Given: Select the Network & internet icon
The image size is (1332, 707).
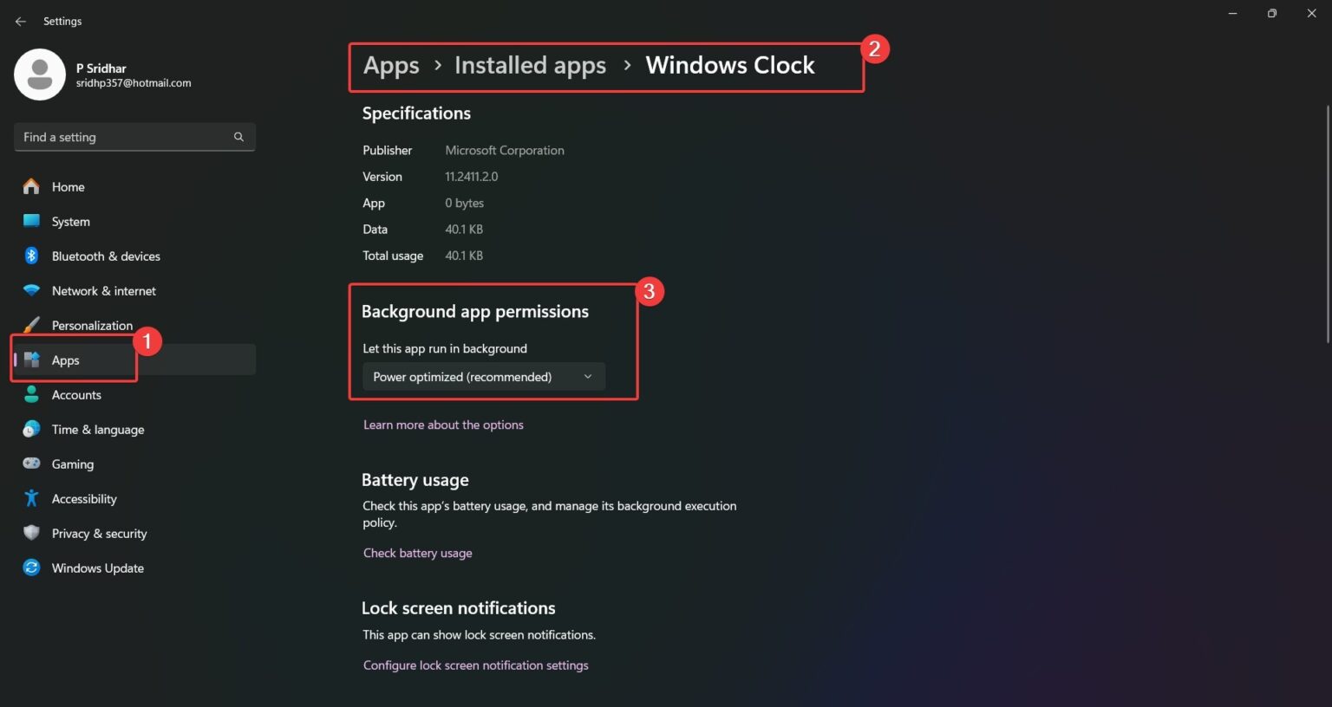Looking at the screenshot, I should click(x=31, y=290).
